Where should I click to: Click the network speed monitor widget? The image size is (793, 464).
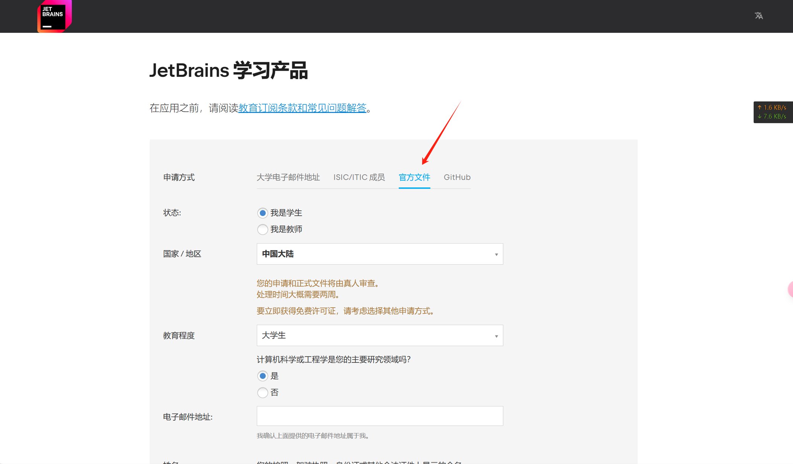click(772, 112)
